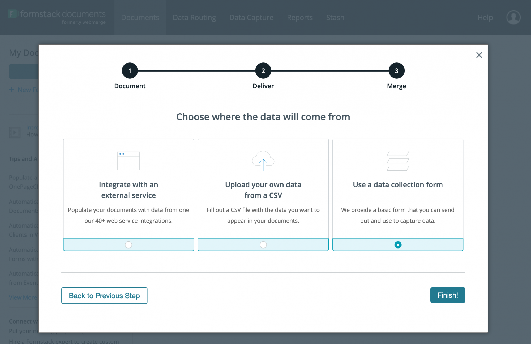The height and width of the screenshot is (344, 531).
Task: Click step 1 Document circle
Action: tap(130, 71)
